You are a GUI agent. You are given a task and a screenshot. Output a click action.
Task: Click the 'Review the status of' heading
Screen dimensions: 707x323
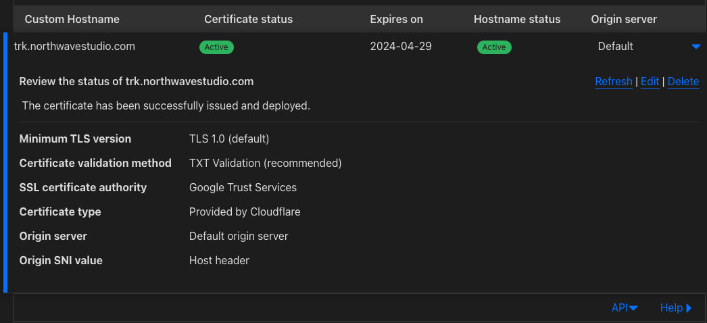tap(136, 82)
